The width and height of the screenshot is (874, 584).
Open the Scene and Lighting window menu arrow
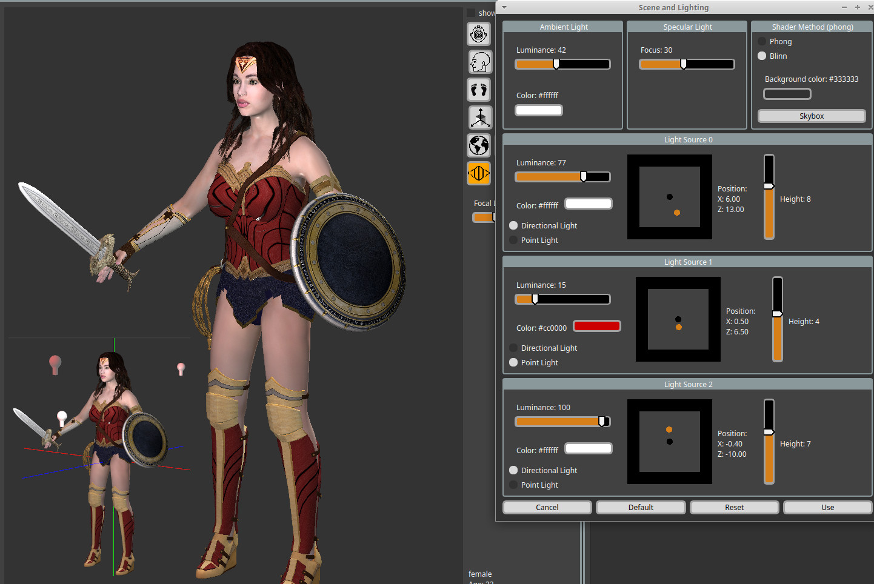click(x=504, y=7)
